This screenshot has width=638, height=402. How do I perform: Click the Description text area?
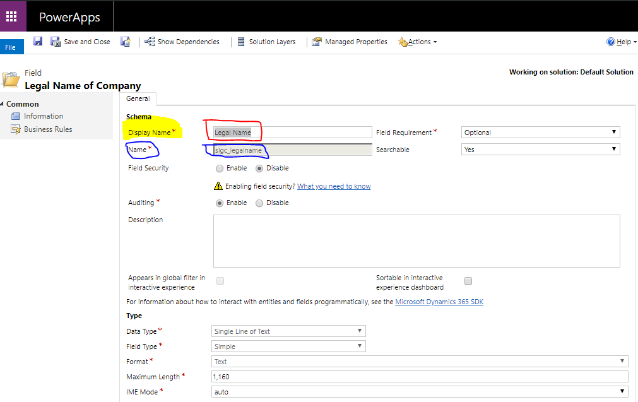[416, 241]
